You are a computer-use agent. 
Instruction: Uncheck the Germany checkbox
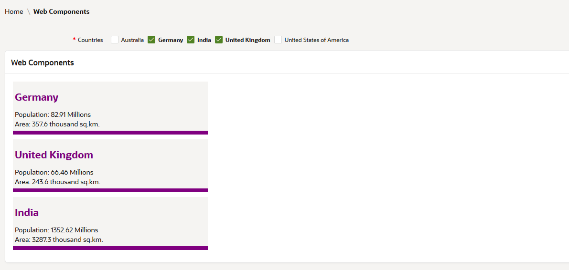(151, 40)
